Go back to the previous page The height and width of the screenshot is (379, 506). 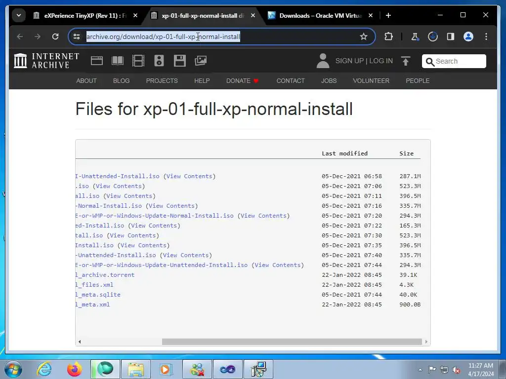click(x=20, y=37)
